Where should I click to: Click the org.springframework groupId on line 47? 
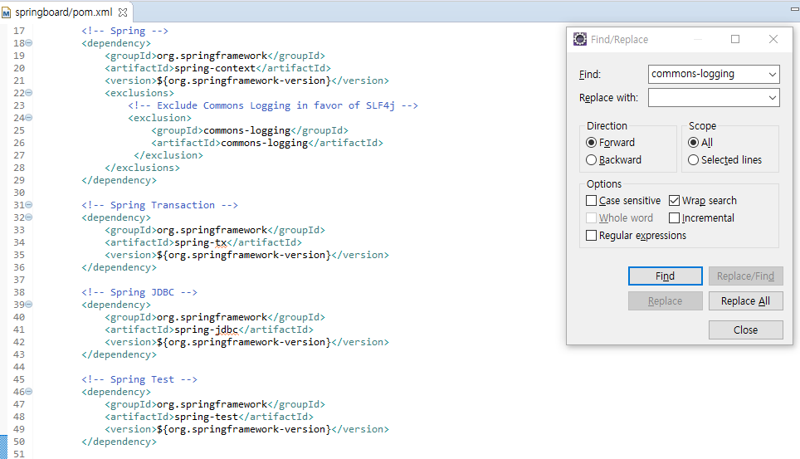click(x=212, y=404)
